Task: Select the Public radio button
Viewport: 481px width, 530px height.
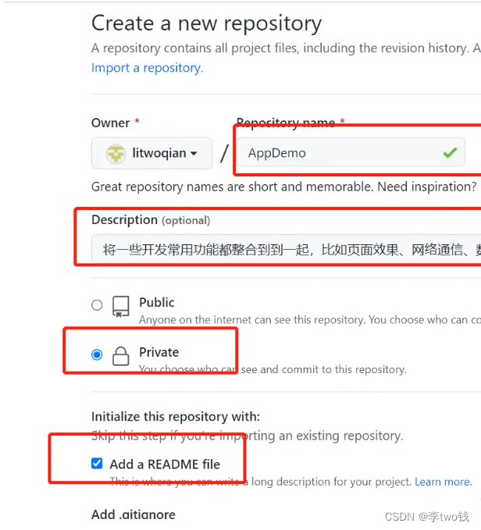Action: (97, 305)
